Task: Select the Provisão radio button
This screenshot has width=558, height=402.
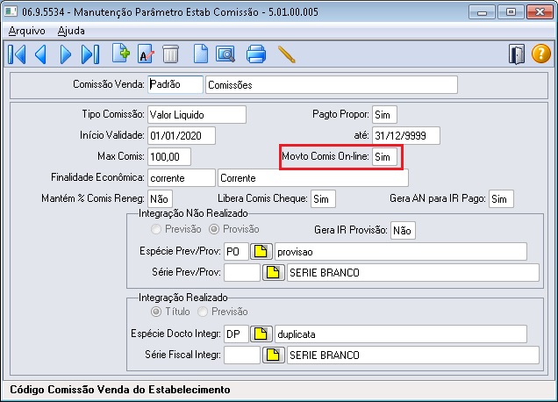Action: click(x=214, y=229)
